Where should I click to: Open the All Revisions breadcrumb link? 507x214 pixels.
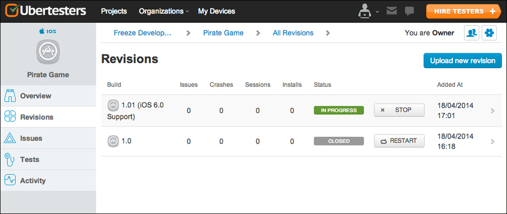pyautogui.click(x=293, y=33)
